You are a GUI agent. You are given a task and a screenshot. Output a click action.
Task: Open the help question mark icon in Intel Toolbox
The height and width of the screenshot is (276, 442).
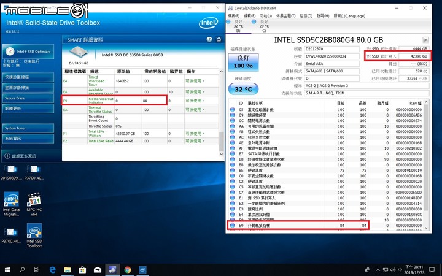209,40
